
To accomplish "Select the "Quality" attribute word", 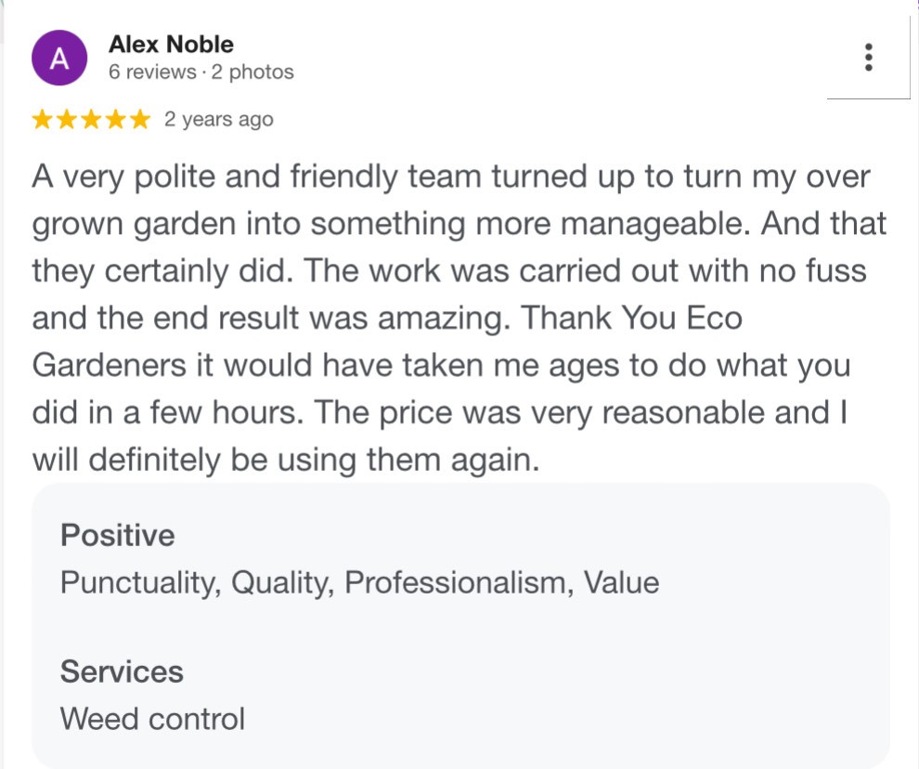I will pyautogui.click(x=282, y=583).
